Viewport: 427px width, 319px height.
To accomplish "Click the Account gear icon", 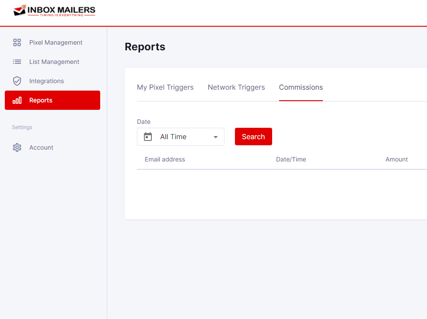I will click(x=17, y=147).
